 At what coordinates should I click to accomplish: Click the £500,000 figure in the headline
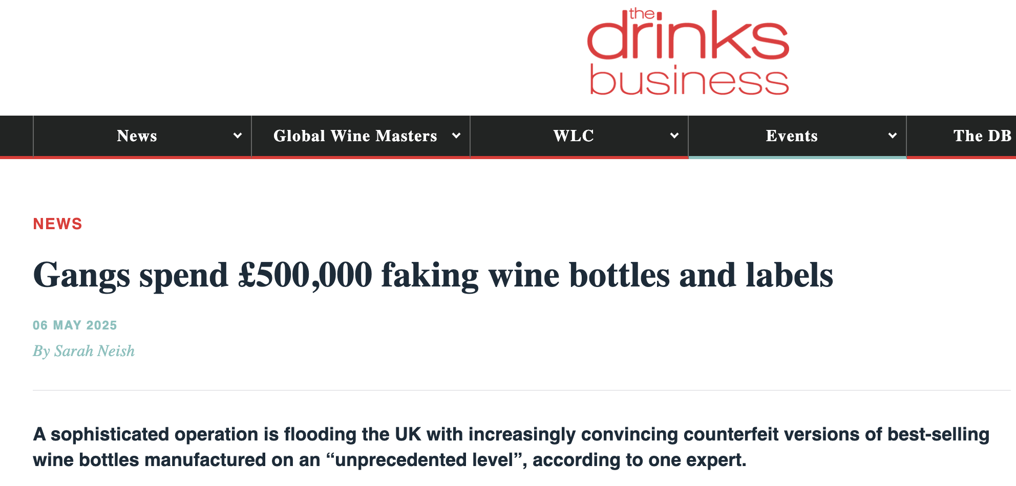[305, 275]
